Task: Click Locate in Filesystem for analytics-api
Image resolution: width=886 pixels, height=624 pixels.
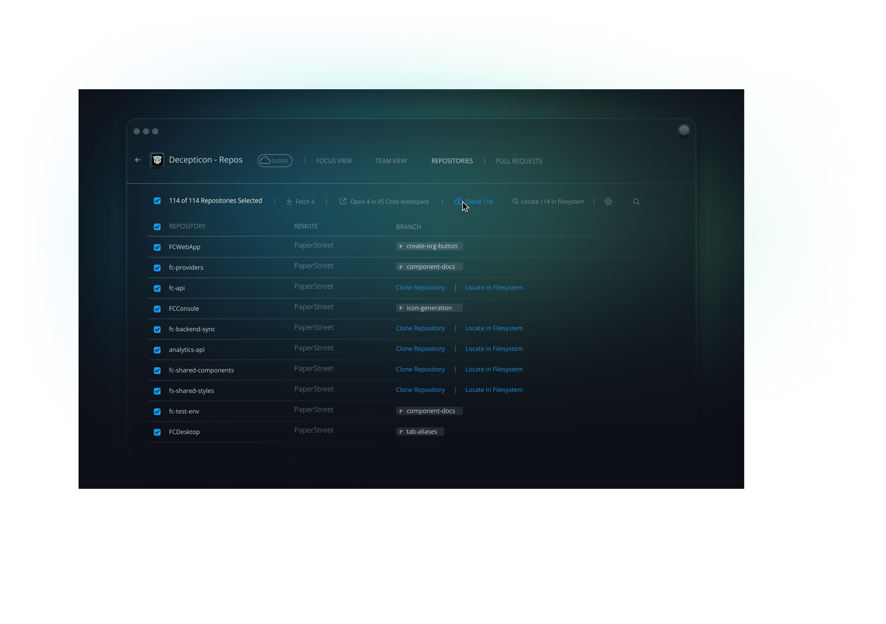Action: [x=494, y=348]
